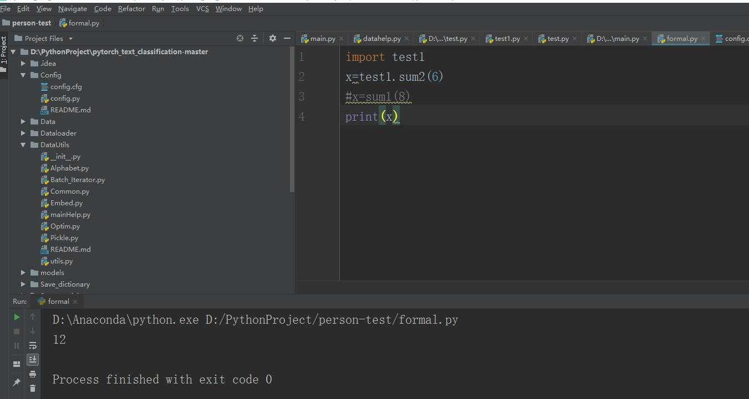Collapse the Config folder

coord(23,75)
